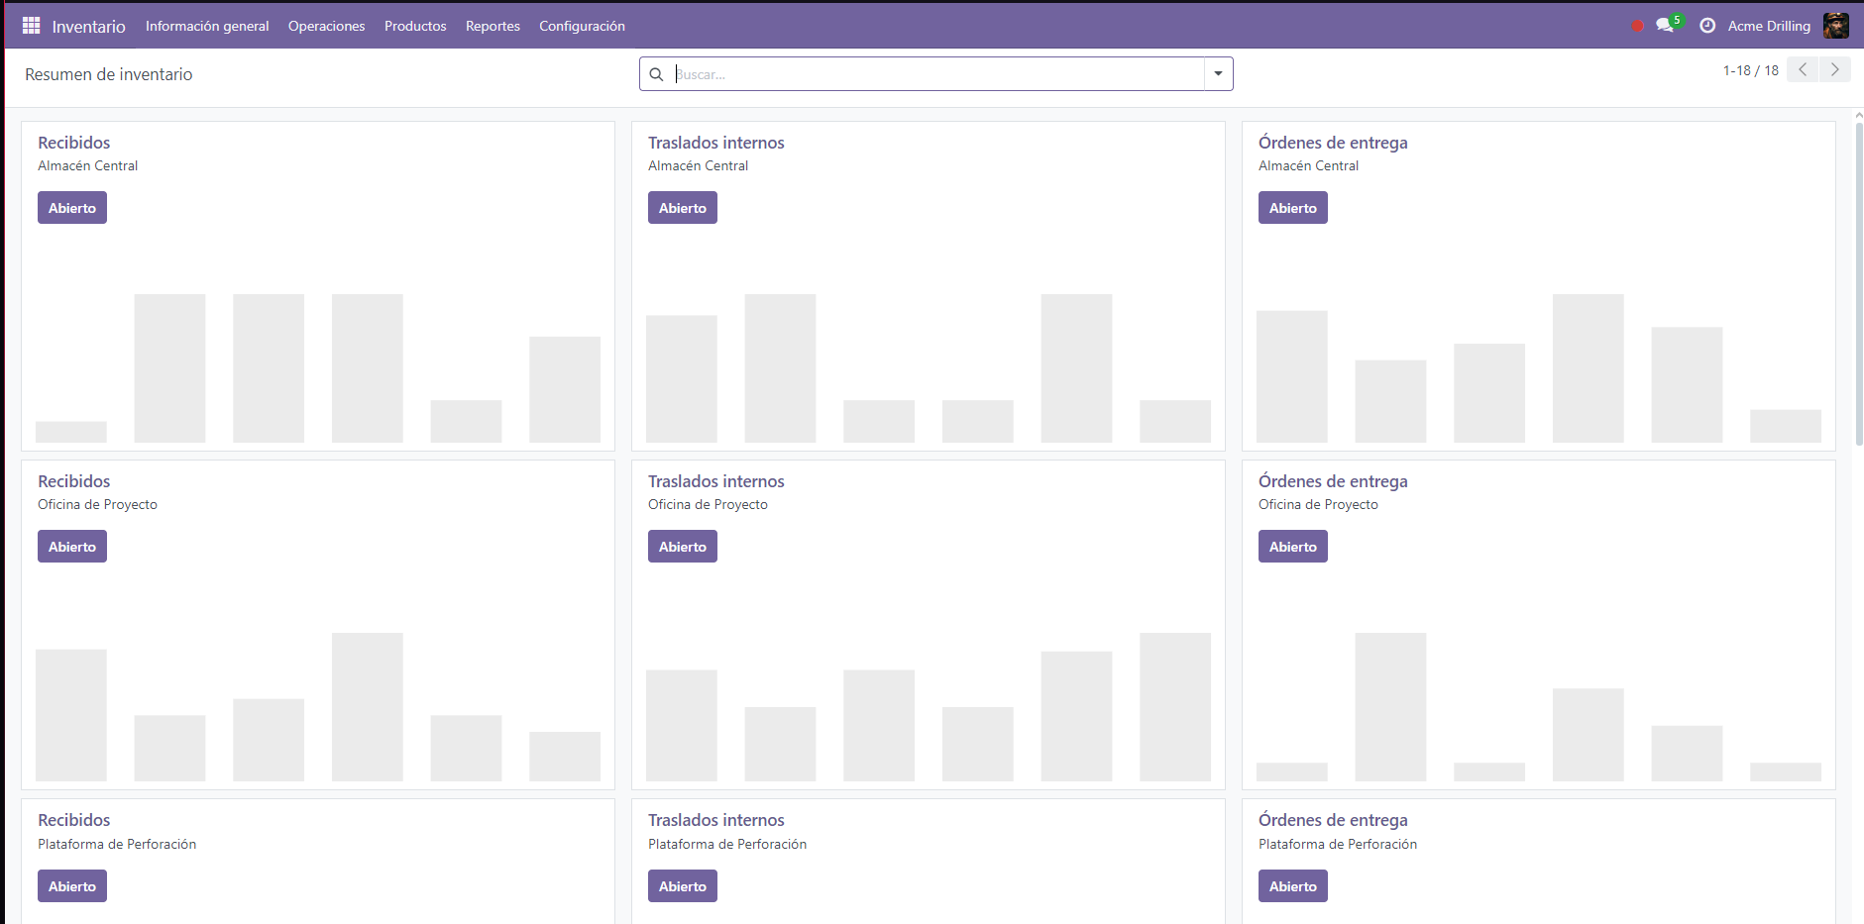Click Abierto on Órdenes de entrega Oficina de Proyecto
Viewport: 1864px width, 924px height.
pos(1293,547)
